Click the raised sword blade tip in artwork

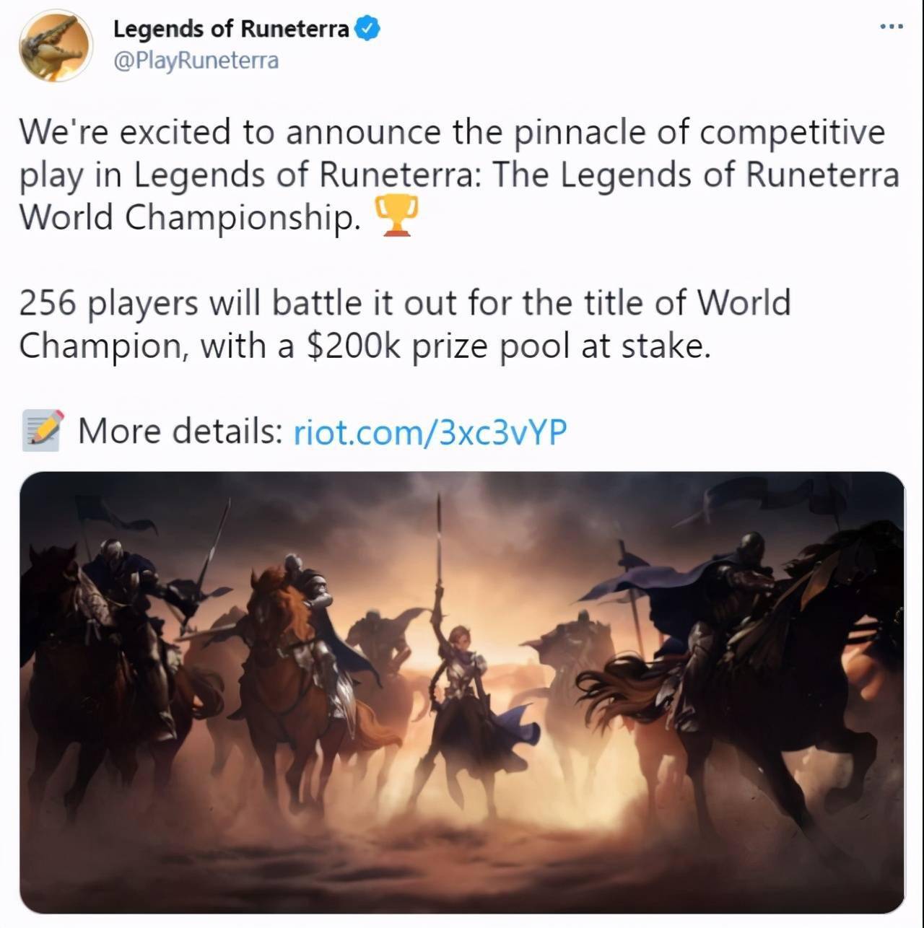click(438, 505)
